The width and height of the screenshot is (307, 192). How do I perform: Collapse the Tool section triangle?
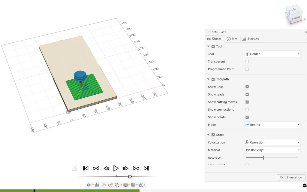pos(208,47)
